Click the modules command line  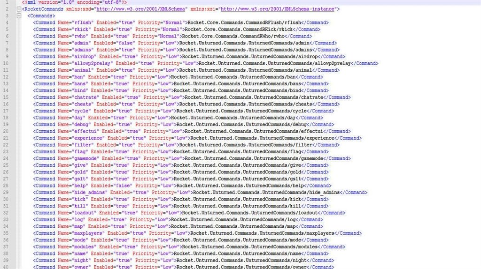[189, 247]
